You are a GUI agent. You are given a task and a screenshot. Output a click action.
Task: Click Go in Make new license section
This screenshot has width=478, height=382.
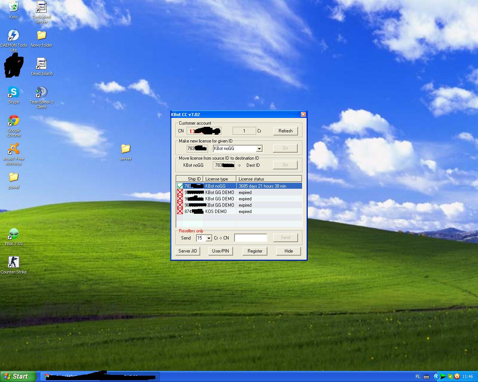(285, 148)
